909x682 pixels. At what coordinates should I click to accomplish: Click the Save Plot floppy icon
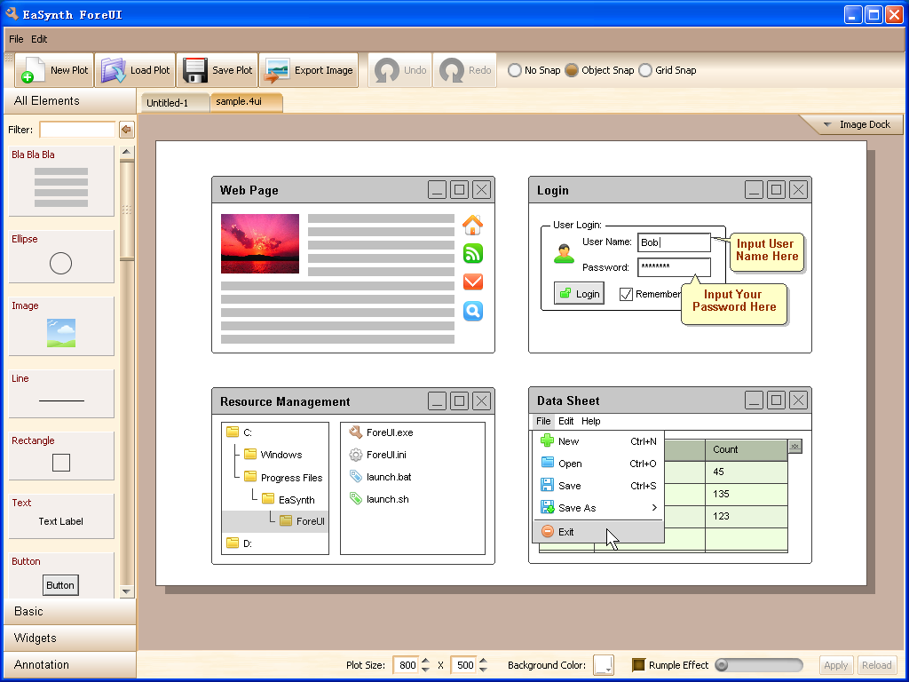pyautogui.click(x=195, y=70)
